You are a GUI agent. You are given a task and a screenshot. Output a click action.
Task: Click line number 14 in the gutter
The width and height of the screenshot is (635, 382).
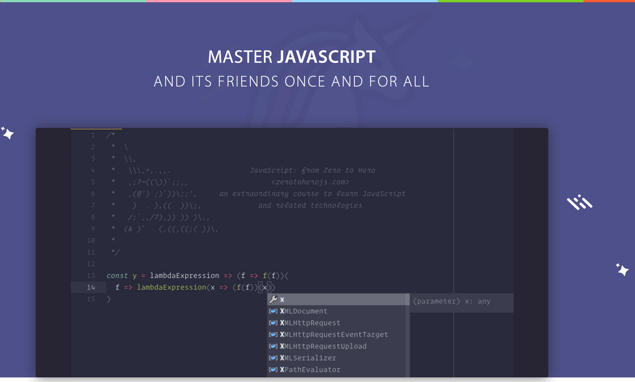(91, 287)
